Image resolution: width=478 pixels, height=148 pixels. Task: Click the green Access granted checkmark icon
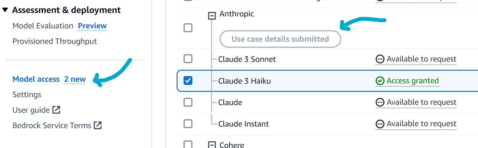(380, 81)
